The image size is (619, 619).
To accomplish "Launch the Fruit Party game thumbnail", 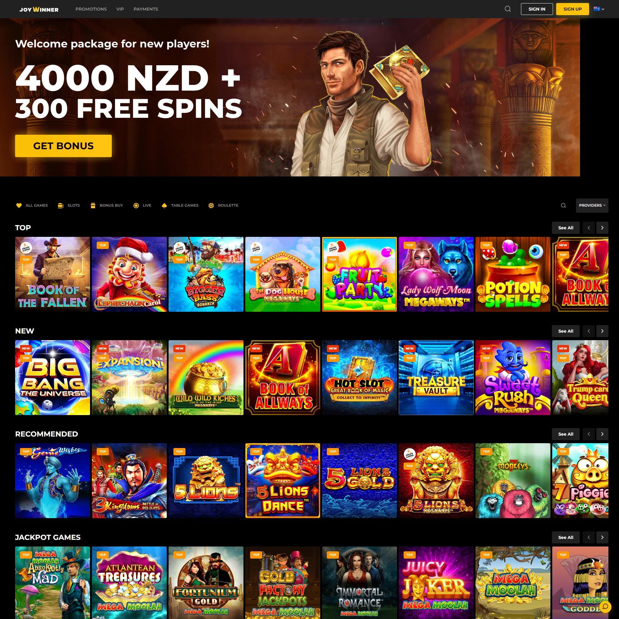I will [x=359, y=274].
